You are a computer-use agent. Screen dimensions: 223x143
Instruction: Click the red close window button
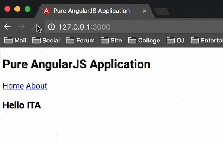coord(7,9)
